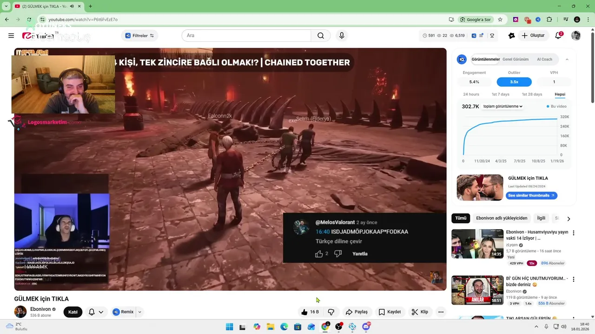Image resolution: width=595 pixels, height=334 pixels.
Task: Start voice search with the microphone
Action: 342,36
